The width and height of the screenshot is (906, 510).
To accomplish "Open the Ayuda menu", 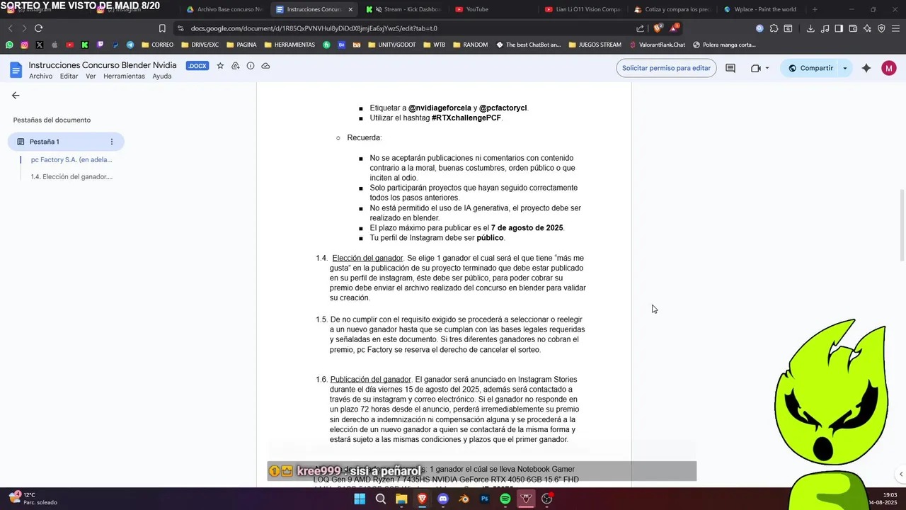I will point(162,76).
